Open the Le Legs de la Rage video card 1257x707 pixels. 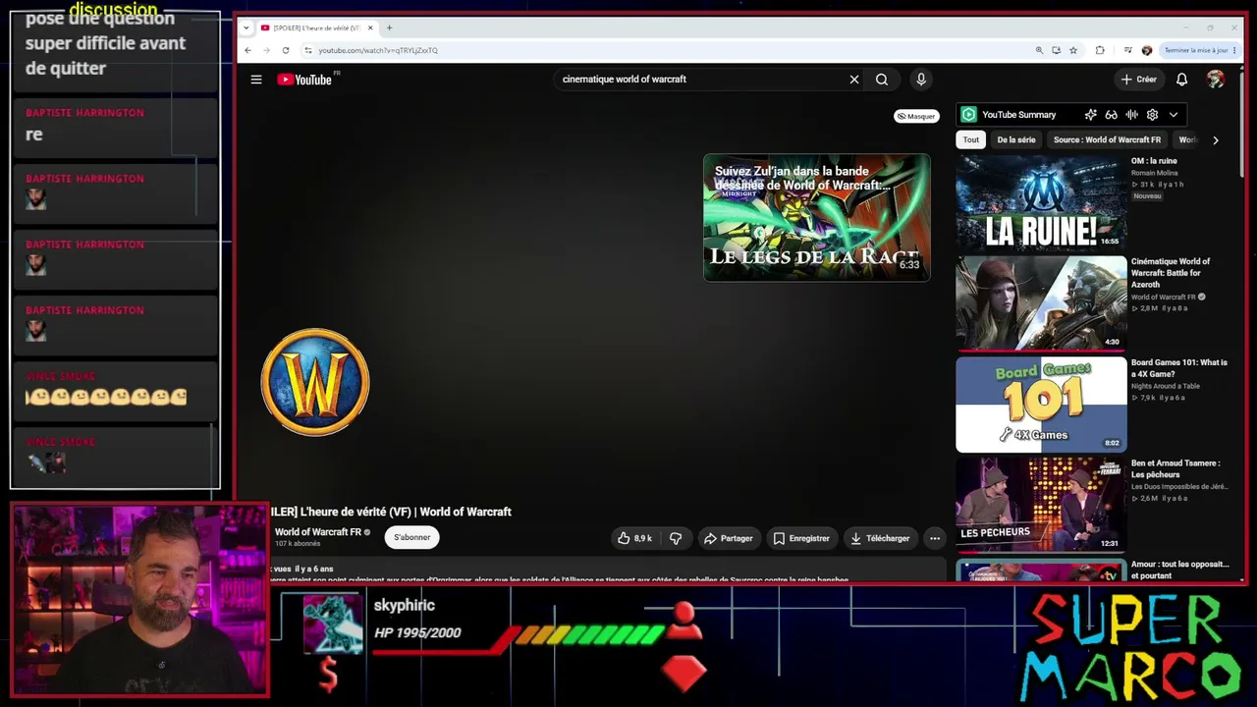tap(816, 217)
